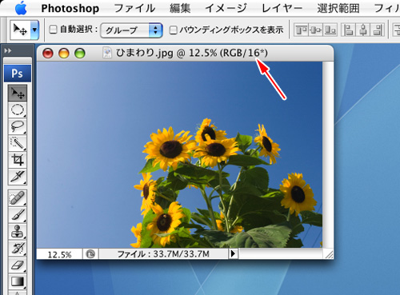The height and width of the screenshot is (295, 400).
Task: Open status bar options triangle menu
Action: (x=233, y=253)
